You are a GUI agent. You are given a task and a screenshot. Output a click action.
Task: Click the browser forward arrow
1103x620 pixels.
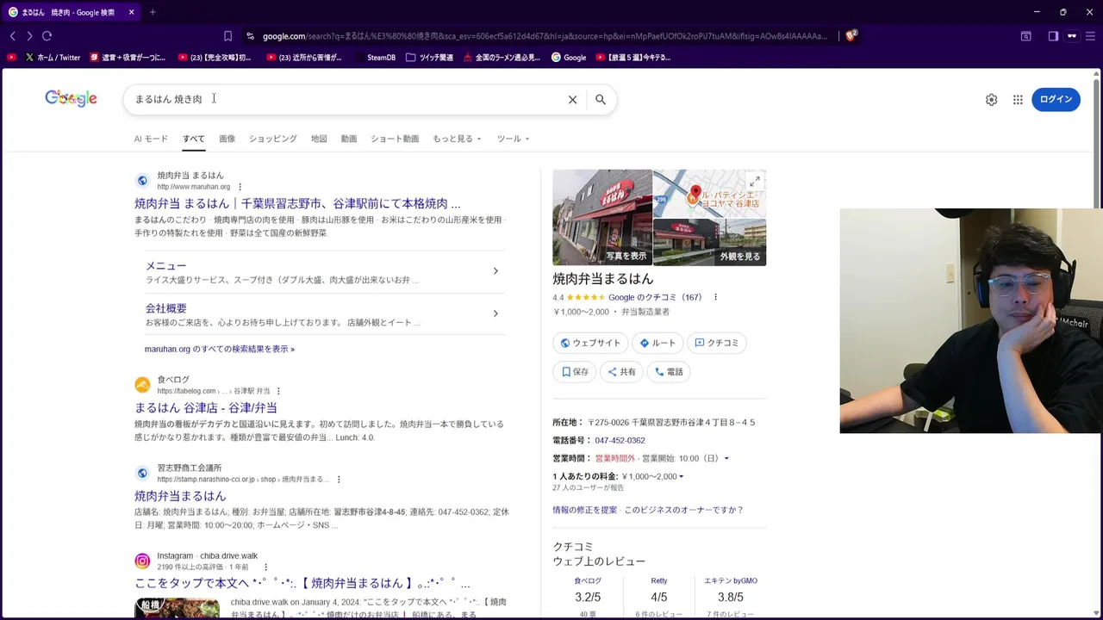click(x=29, y=36)
